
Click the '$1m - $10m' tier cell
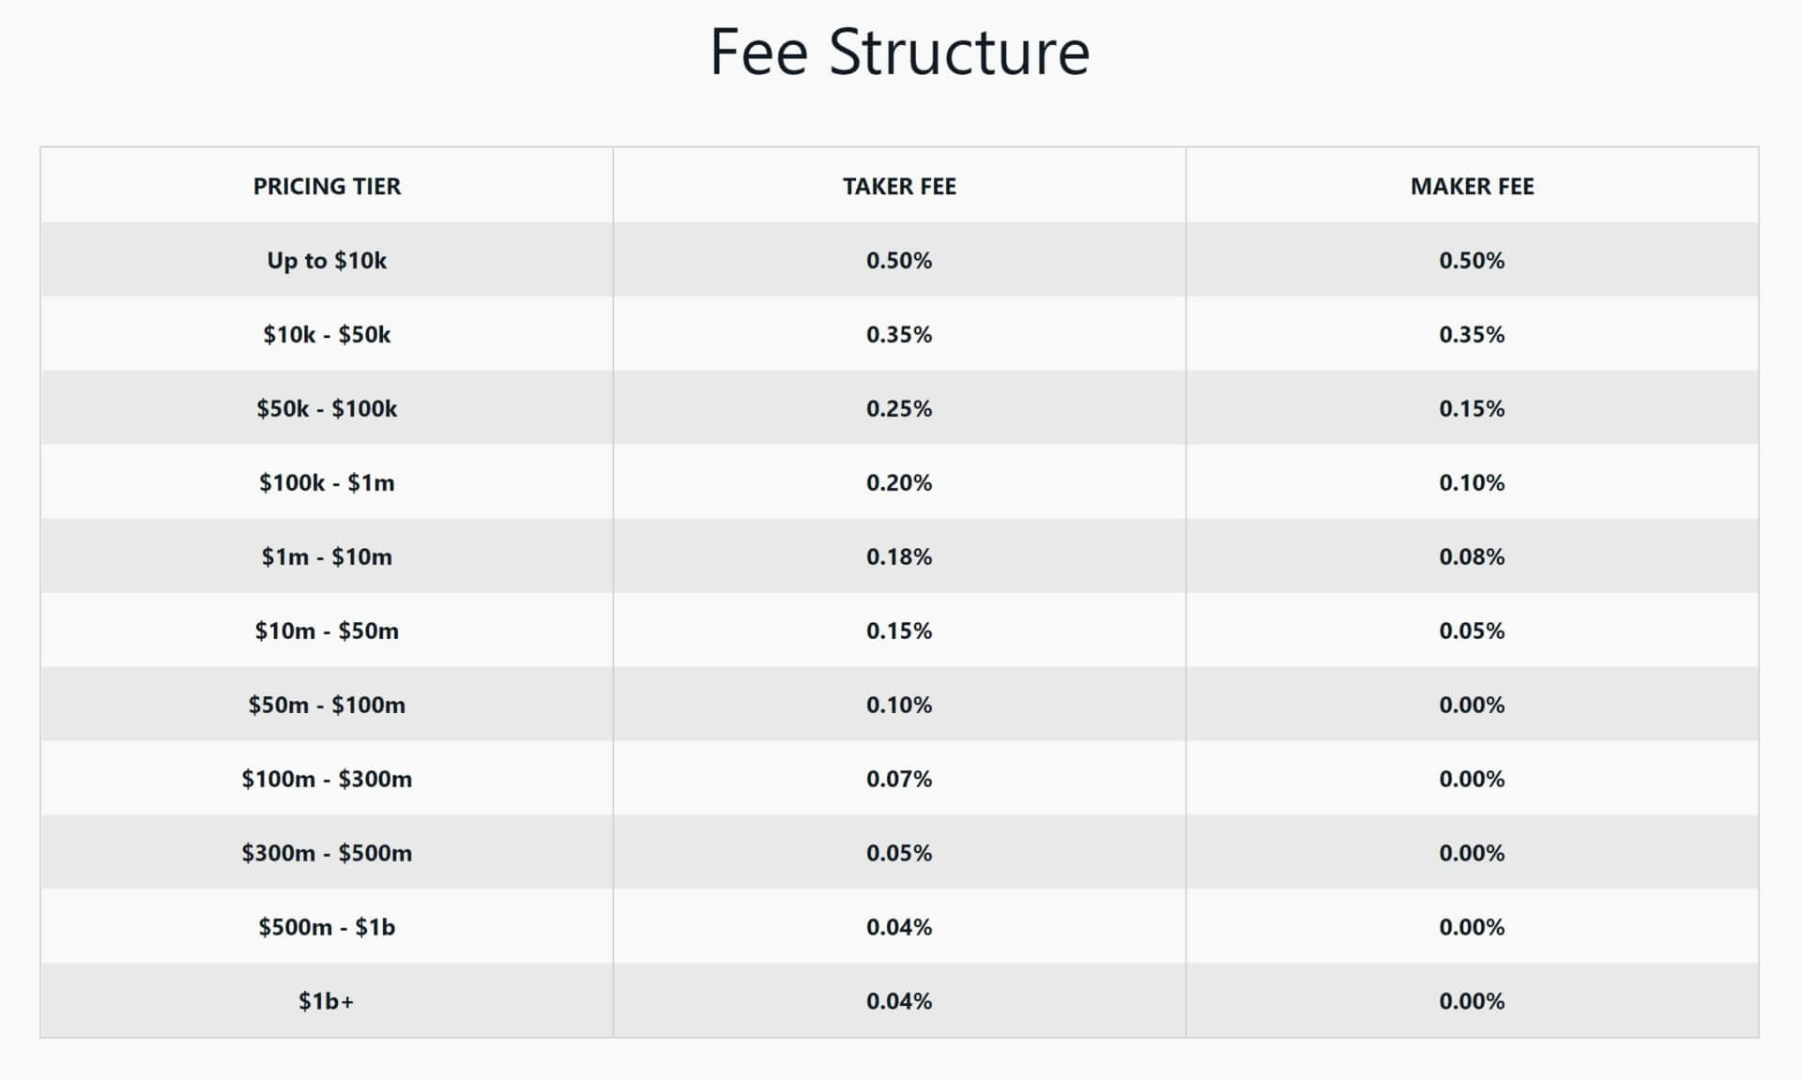click(x=327, y=556)
